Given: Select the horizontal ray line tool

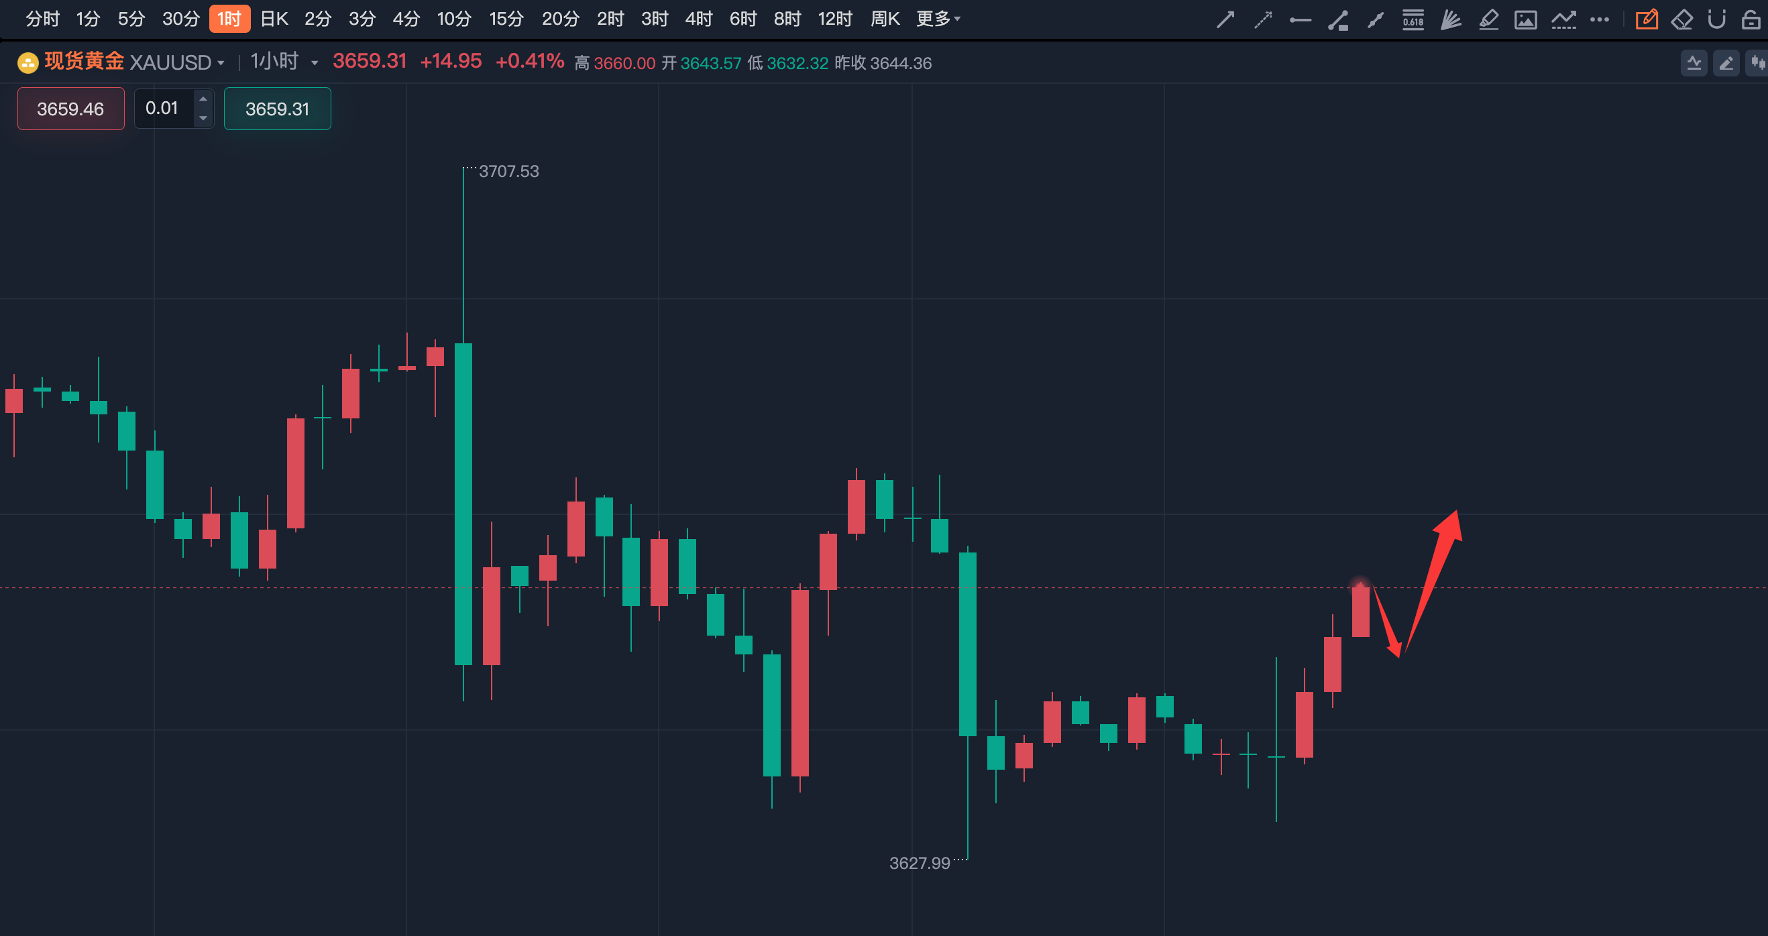Looking at the screenshot, I should point(1300,19).
